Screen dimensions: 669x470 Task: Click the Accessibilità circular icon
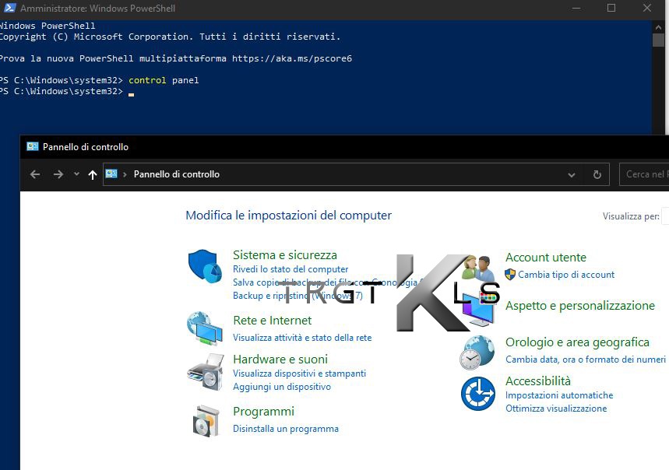tap(477, 394)
